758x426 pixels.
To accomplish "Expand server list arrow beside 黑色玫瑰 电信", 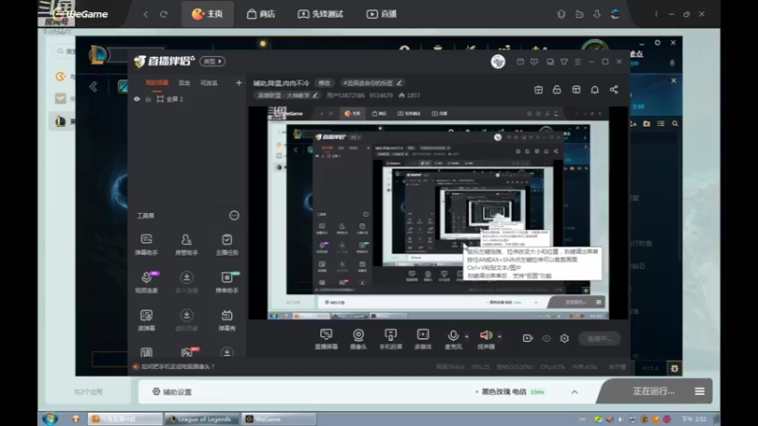I will 574,392.
